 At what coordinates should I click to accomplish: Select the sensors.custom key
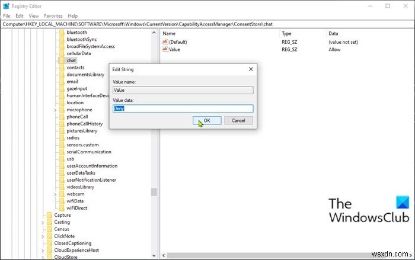(x=82, y=145)
